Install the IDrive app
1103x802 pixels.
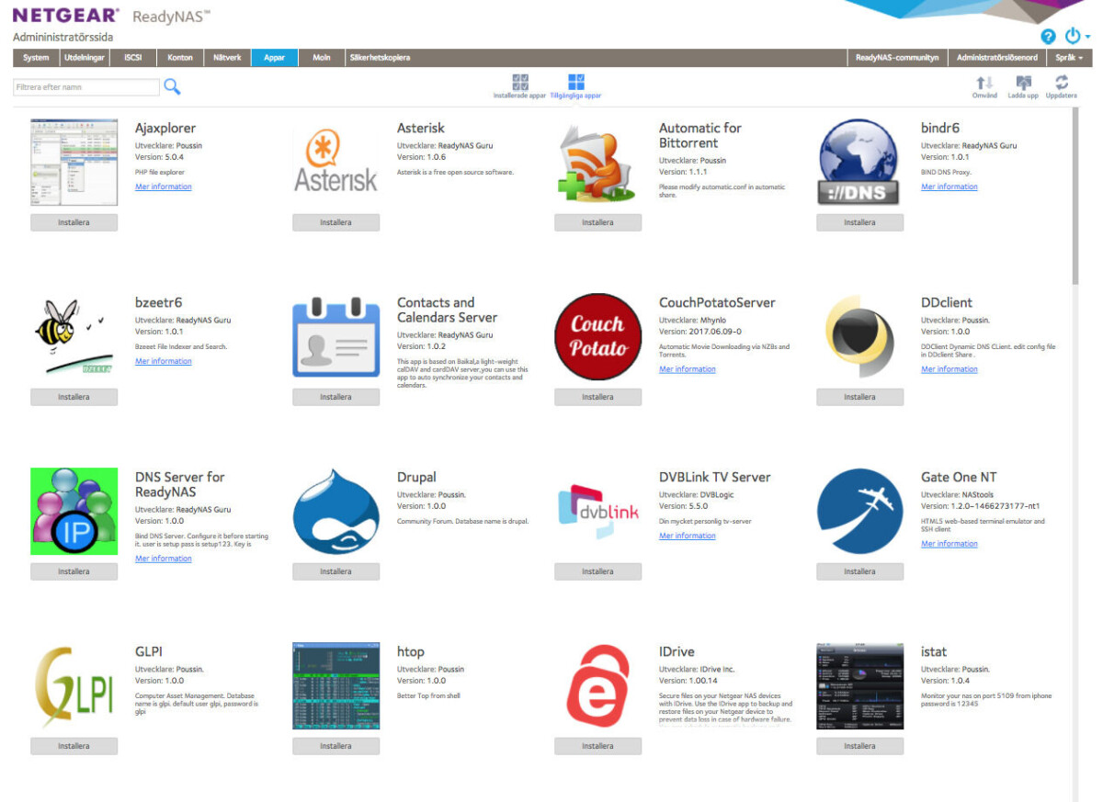point(597,746)
